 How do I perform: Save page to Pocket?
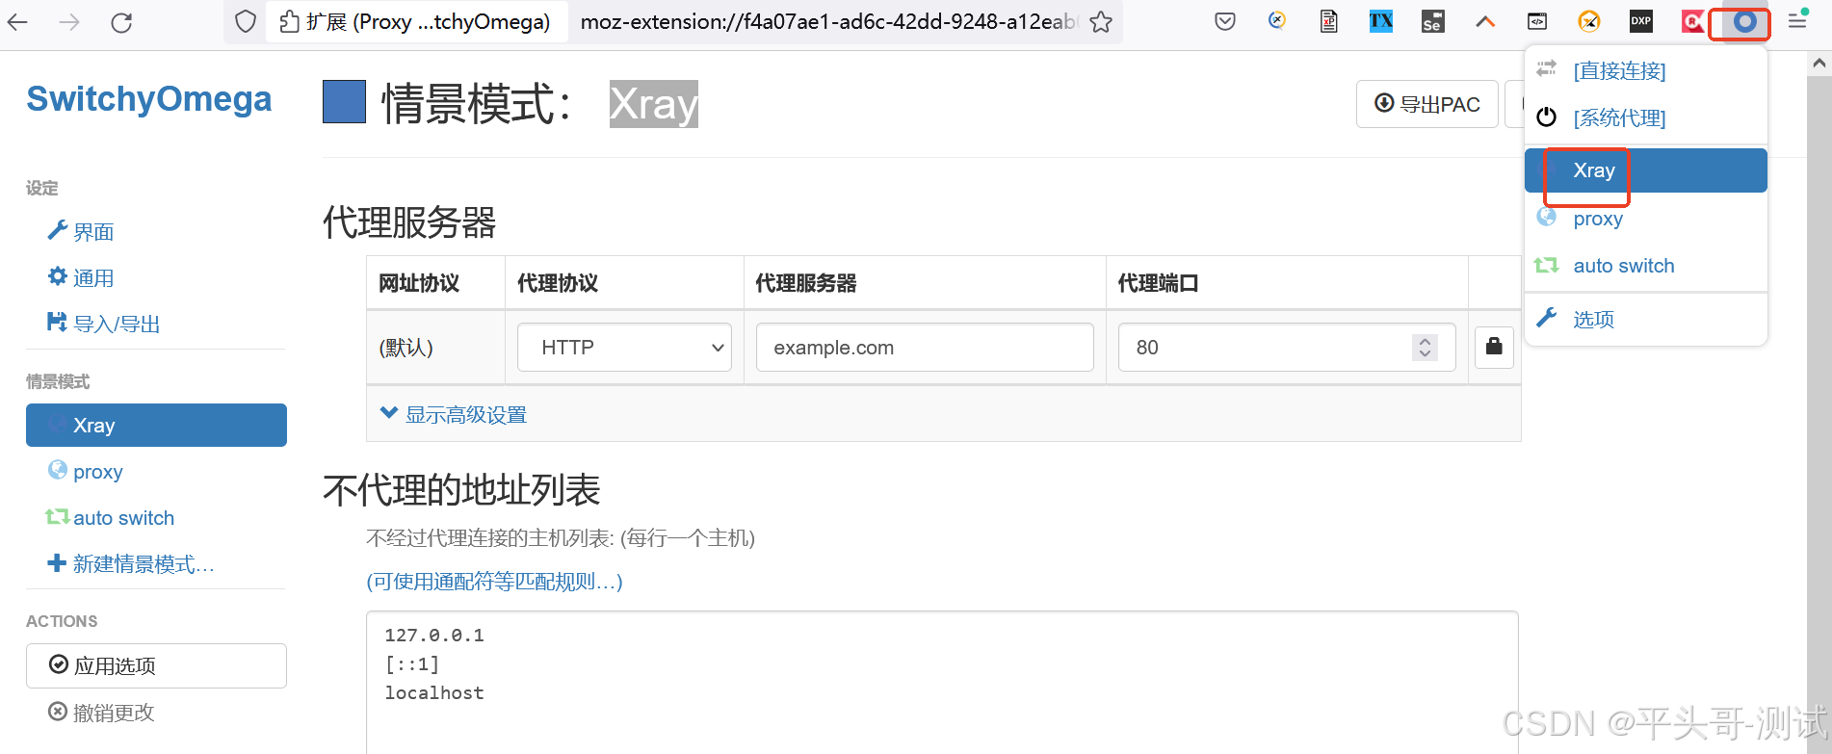point(1225,21)
